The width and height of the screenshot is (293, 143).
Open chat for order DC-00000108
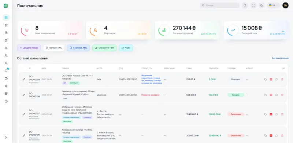pos(277,95)
